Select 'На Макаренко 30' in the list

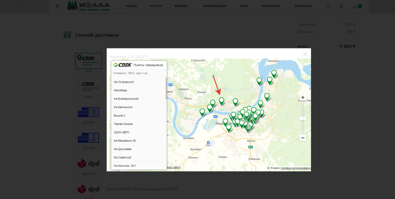[x=125, y=141]
